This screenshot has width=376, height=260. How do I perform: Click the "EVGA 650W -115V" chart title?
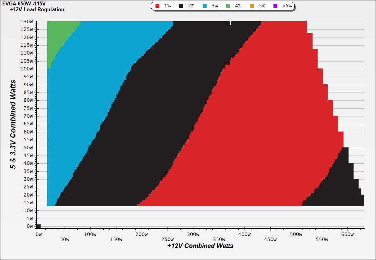pyautogui.click(x=24, y=3)
